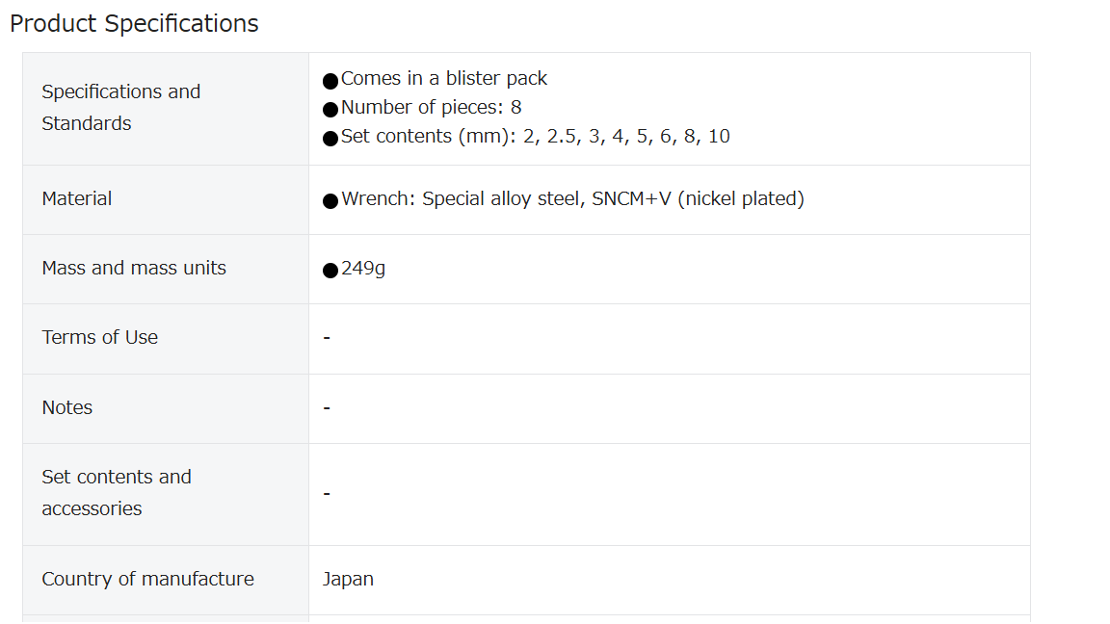Click the 'Number of pieces: 8' line
Viewport: 1110px width, 624px height.
(x=431, y=107)
